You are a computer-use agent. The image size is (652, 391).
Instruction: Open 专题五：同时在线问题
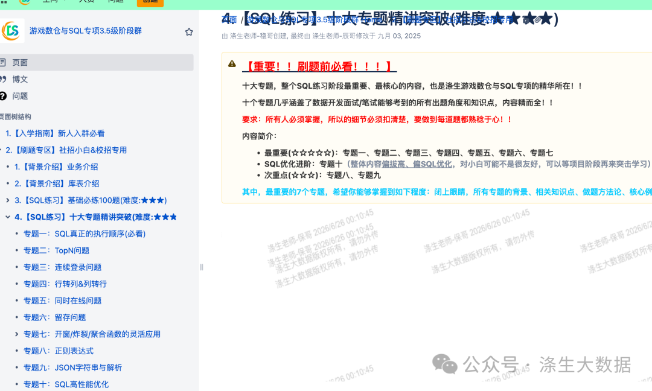(62, 300)
